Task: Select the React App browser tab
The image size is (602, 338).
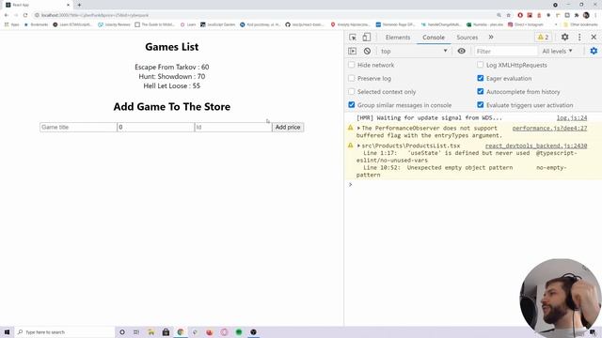Action: (x=37, y=5)
